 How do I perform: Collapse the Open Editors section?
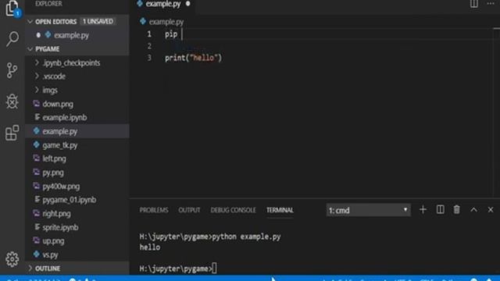point(30,21)
